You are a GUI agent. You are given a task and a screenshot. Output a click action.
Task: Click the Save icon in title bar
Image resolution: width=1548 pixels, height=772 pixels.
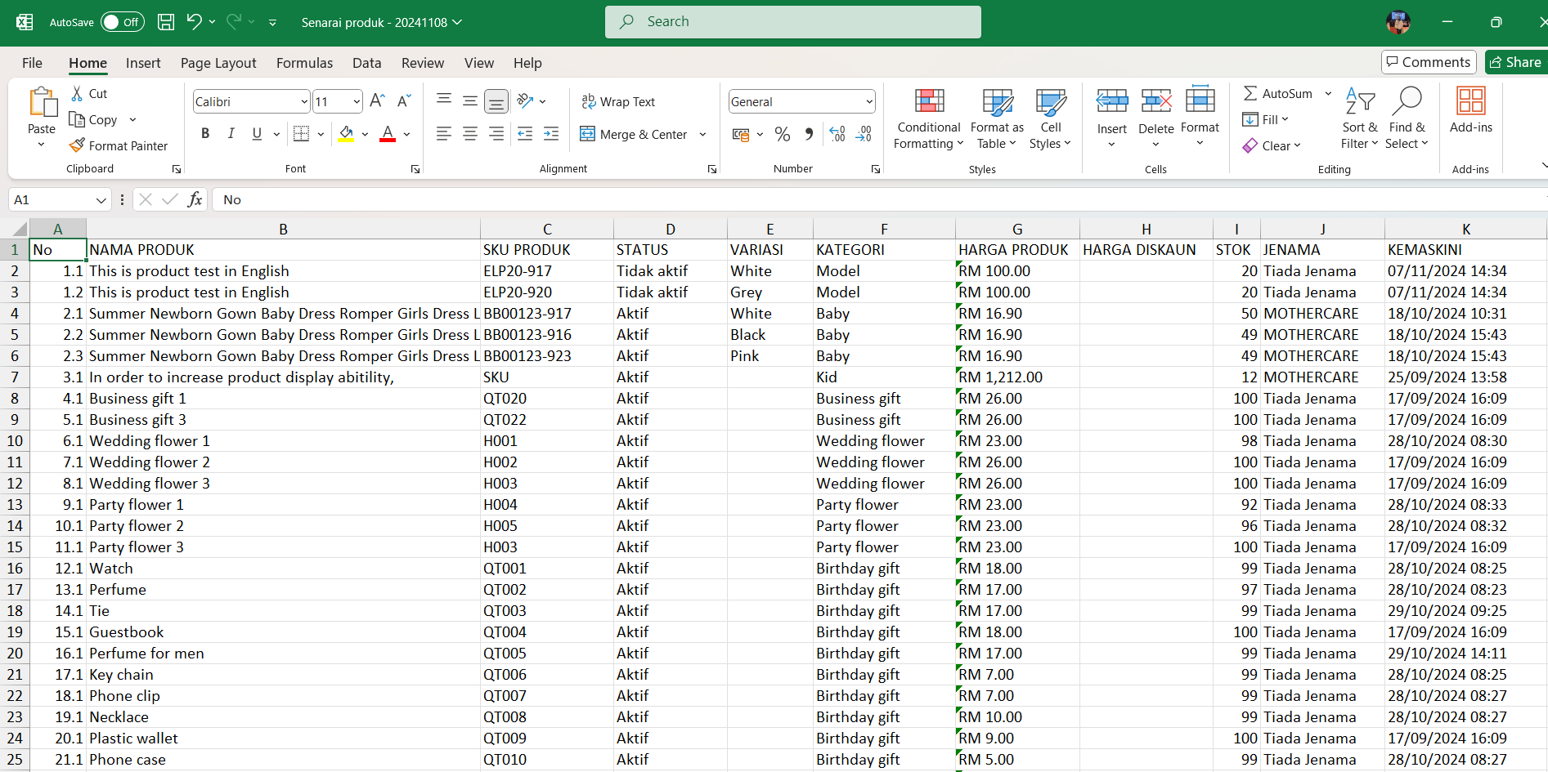[166, 22]
